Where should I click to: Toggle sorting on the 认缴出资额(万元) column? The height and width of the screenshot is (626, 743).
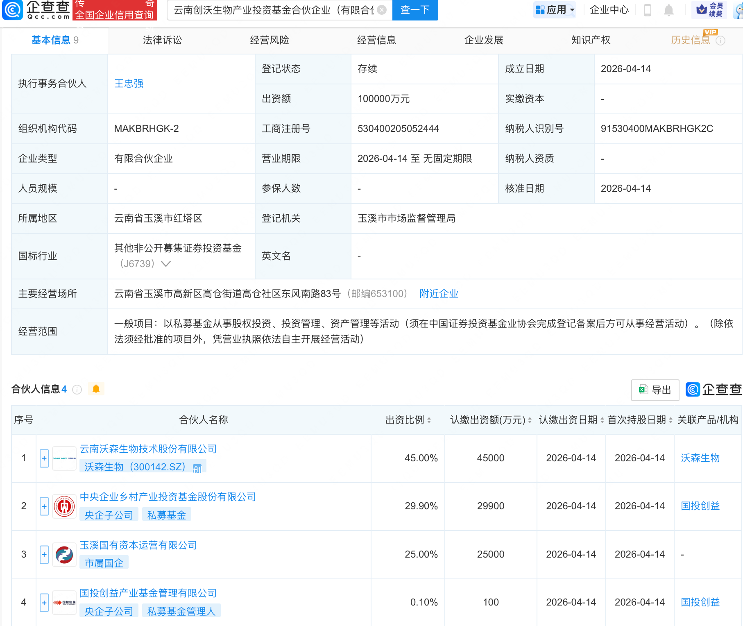[530, 420]
